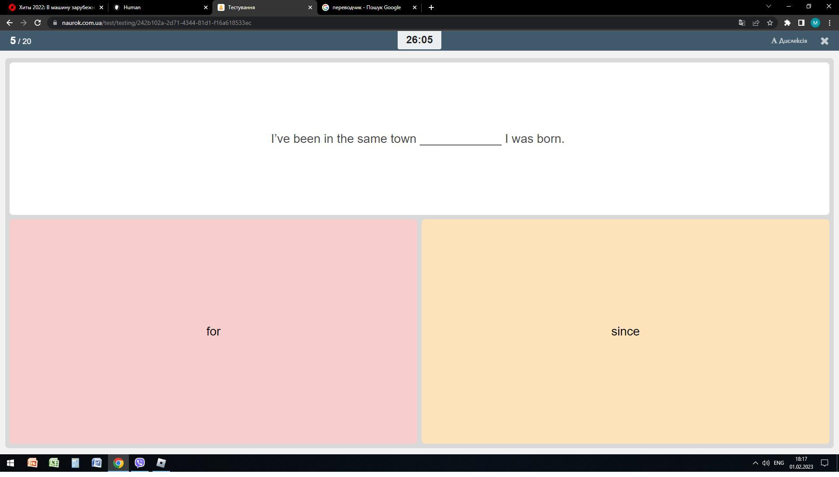
Task: Open the Google Translate page icon
Action: [x=742, y=23]
